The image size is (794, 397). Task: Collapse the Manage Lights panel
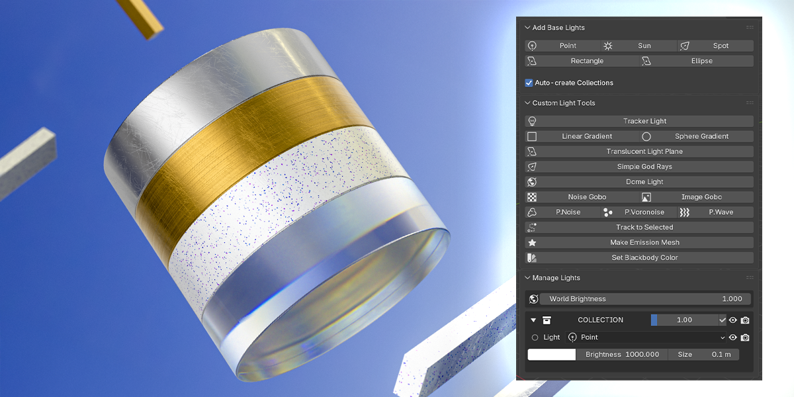(527, 278)
